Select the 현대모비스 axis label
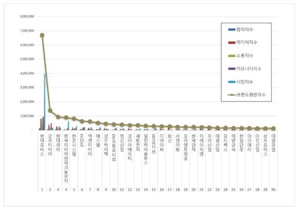Screen dimensions: 298x210 [42, 145]
